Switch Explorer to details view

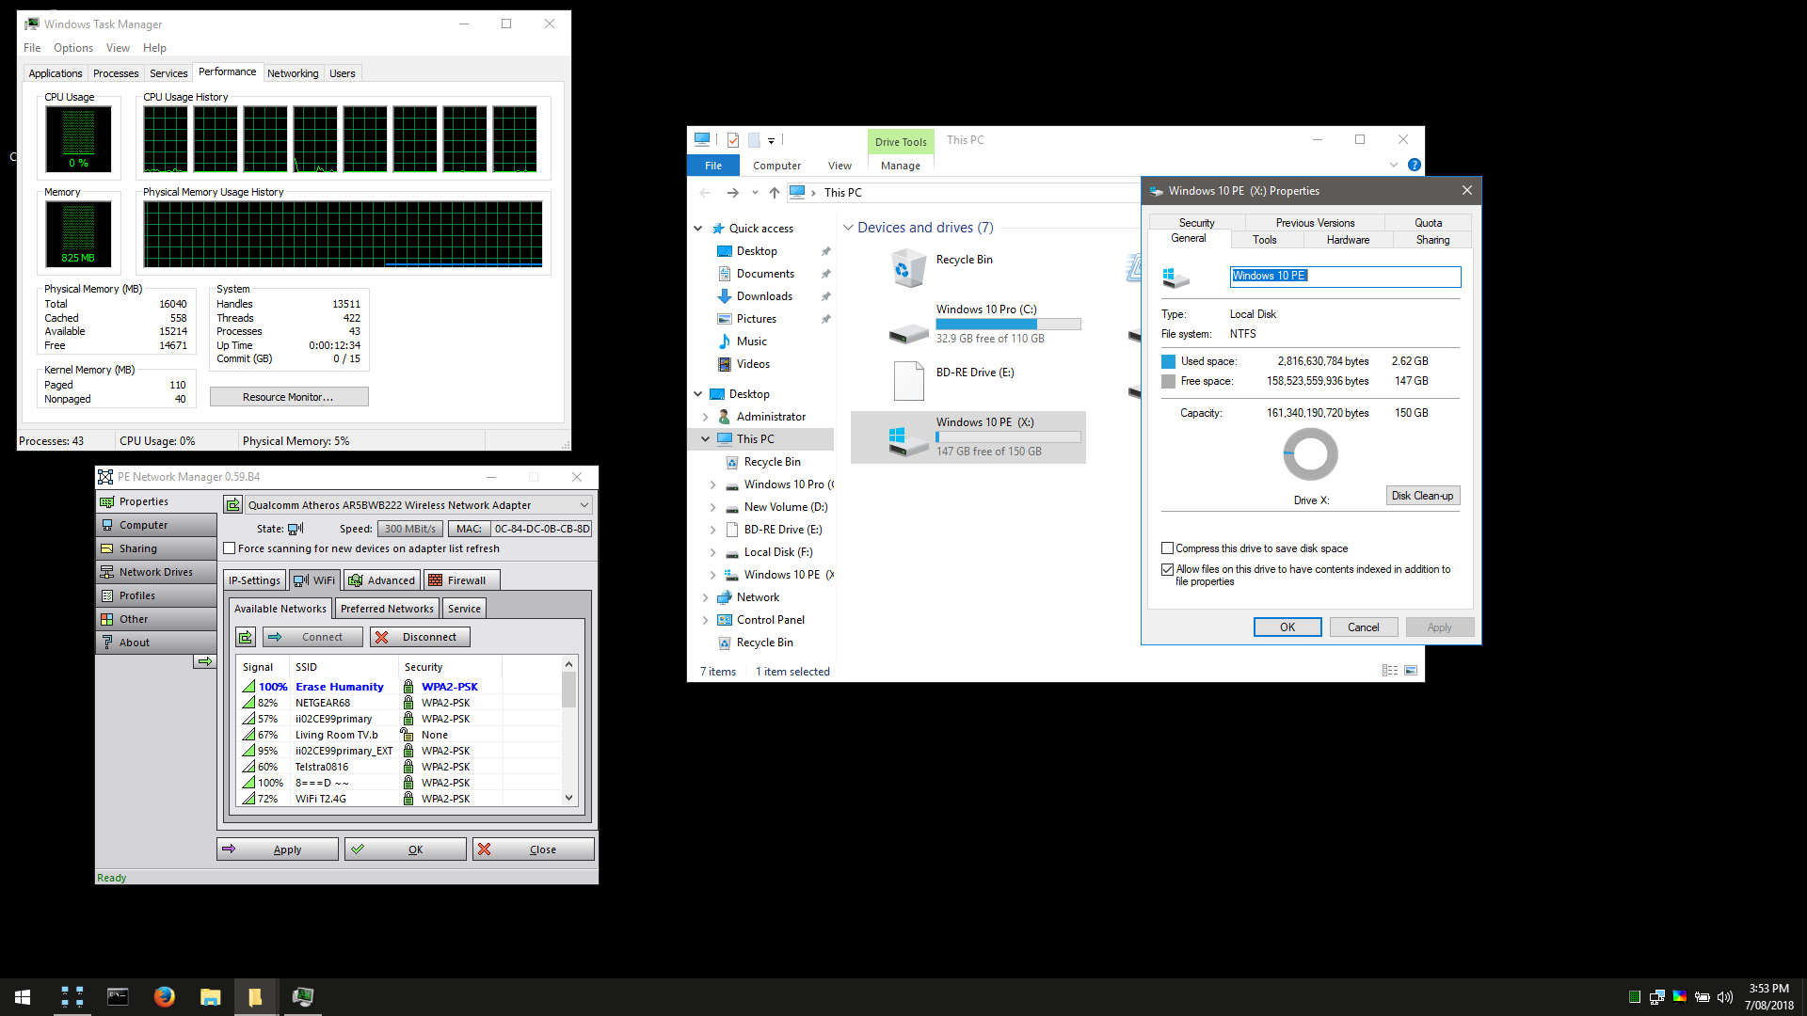pos(1390,671)
